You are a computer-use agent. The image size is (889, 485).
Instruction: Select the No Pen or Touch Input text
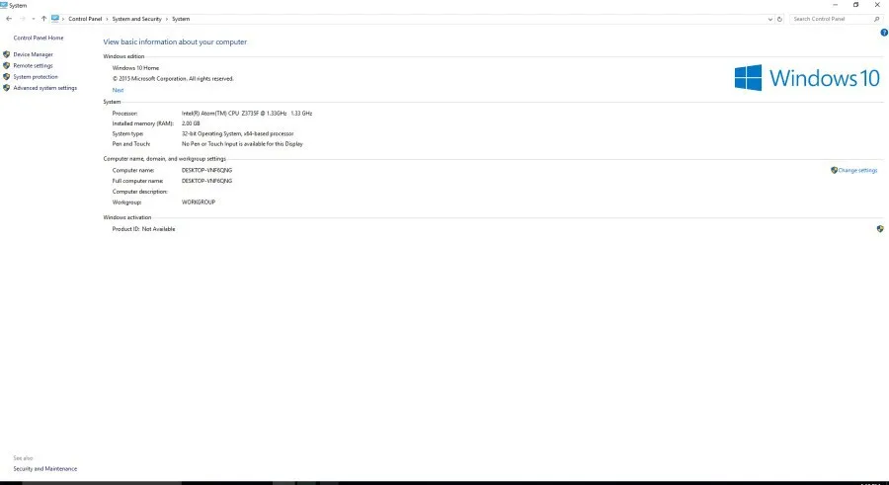pyautogui.click(x=242, y=144)
